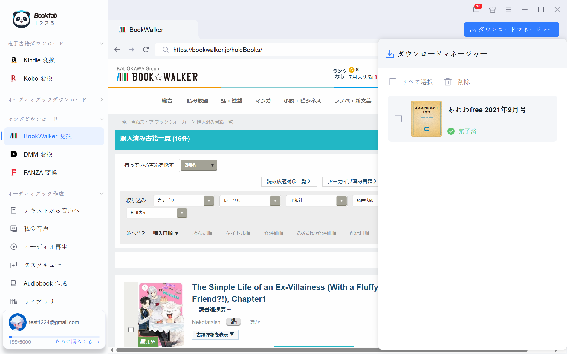The width and height of the screenshot is (567, 354).
Task: Check the すべて選択 checkbox
Action: (393, 82)
